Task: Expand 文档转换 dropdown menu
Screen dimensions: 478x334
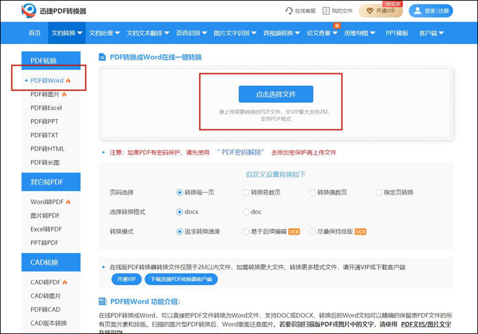Action: (x=67, y=33)
